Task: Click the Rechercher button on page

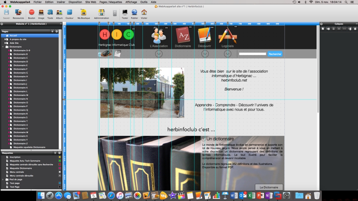Action: [x=275, y=54]
